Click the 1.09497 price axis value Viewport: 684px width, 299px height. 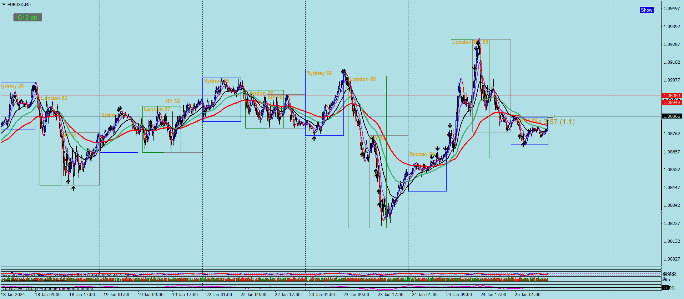tap(672, 9)
